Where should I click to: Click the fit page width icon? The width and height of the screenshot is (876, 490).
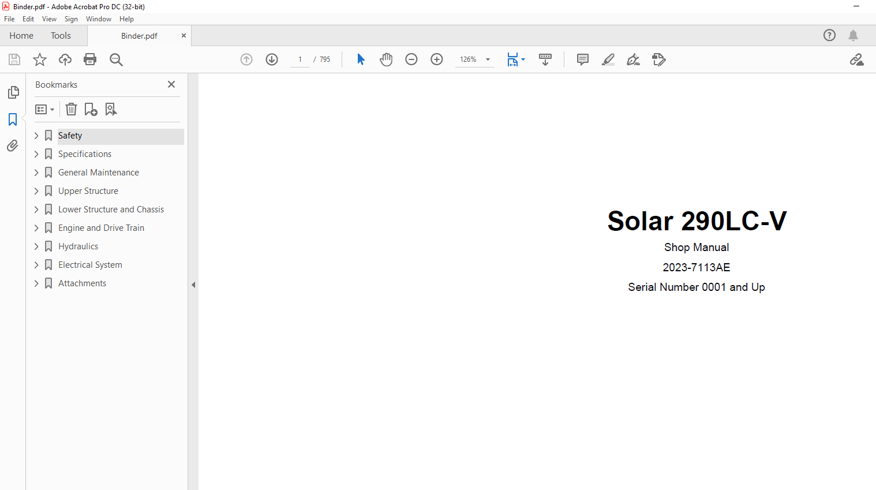point(512,59)
